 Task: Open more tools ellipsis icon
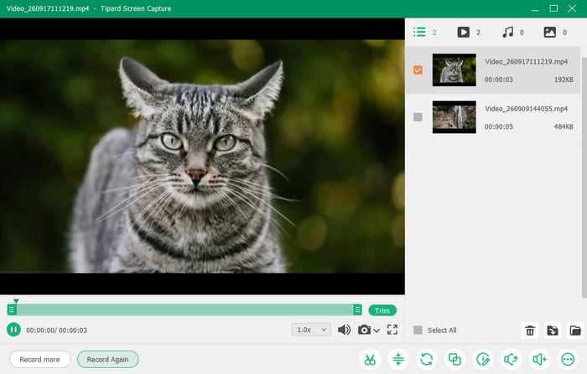click(568, 360)
